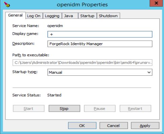This screenshot has width=164, height=134.
Task: Click the Restart service button
Action: coord(135,108)
